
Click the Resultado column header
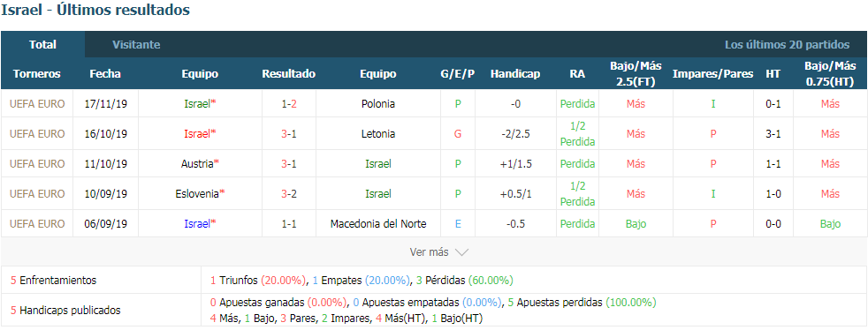click(288, 73)
